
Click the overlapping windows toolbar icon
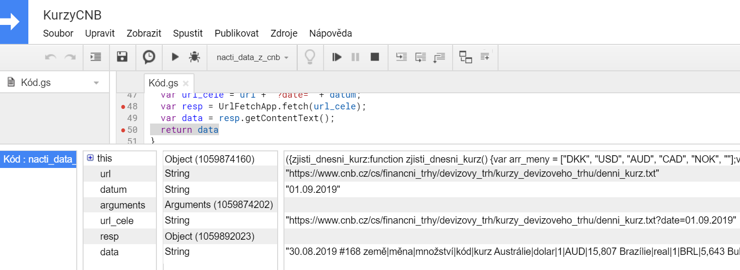click(x=466, y=57)
